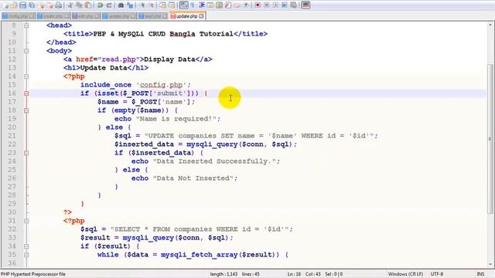Click the 'Ln : 16' status text
Viewport: 495px width, 278px height.
294,274
